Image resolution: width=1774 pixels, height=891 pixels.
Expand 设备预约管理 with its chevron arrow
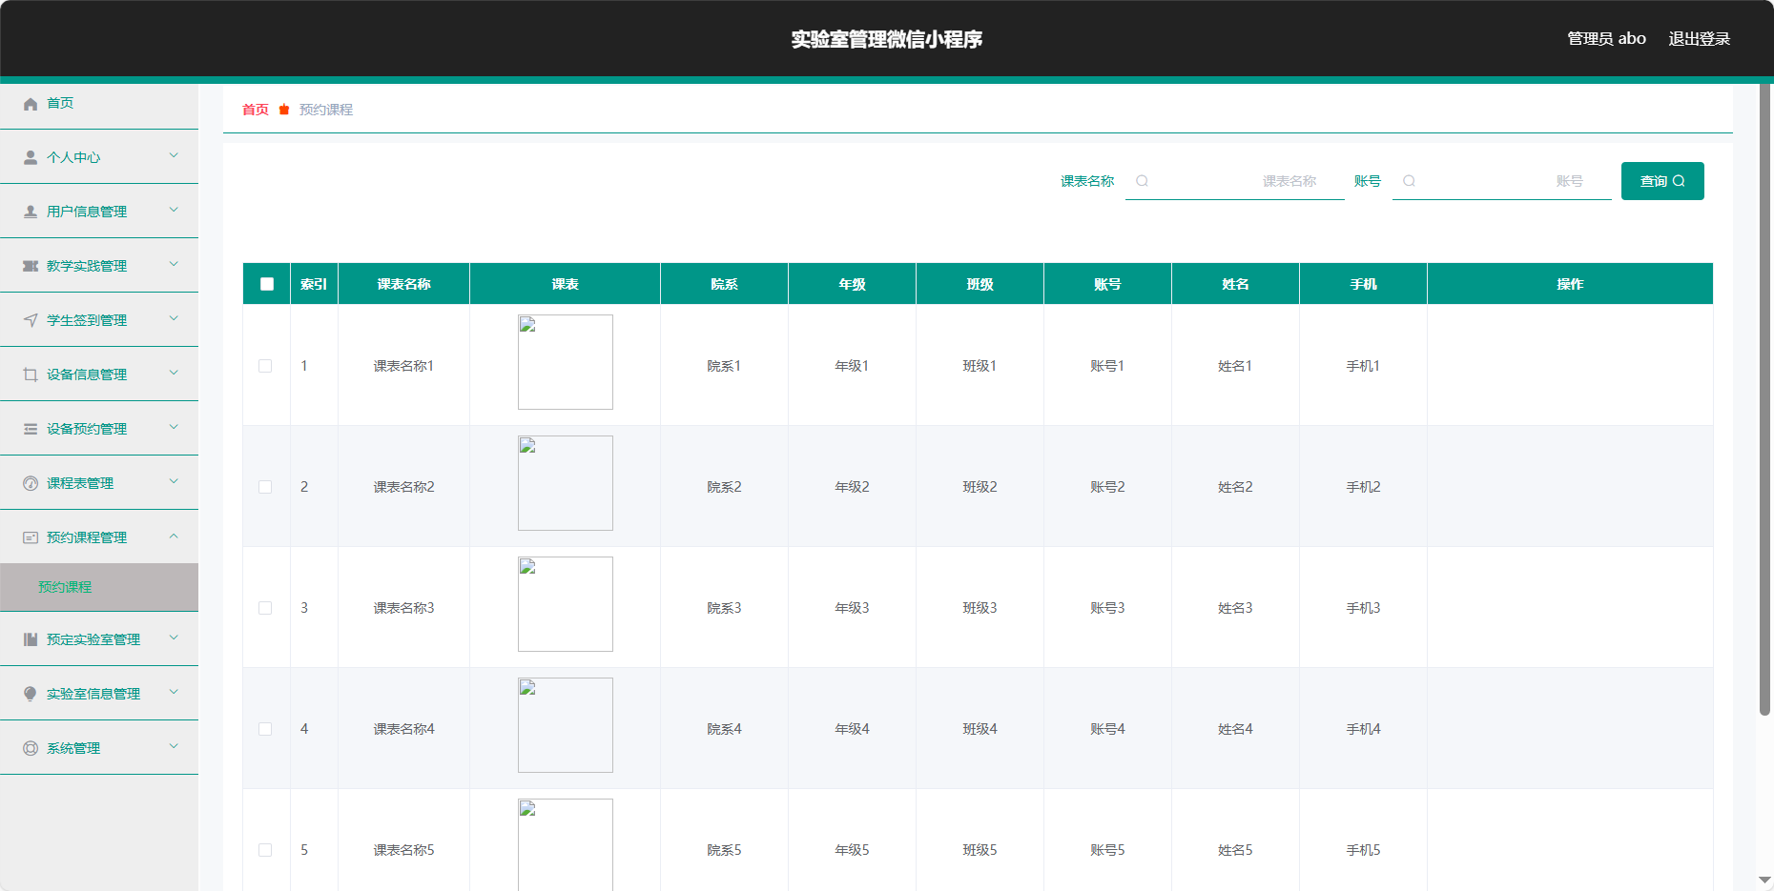[x=174, y=427]
